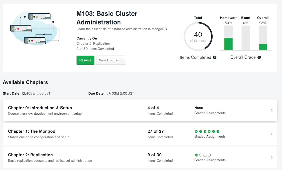Screen dimensions: 282x170
Task: Click last empty assignment circle in Chapter 2
Action: [x=209, y=155]
